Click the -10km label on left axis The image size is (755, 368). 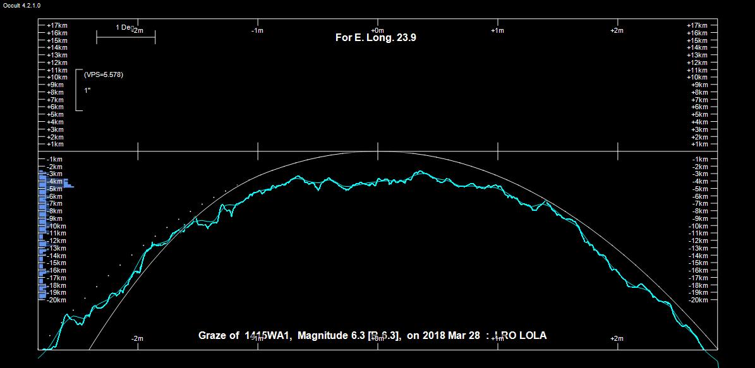point(56,226)
